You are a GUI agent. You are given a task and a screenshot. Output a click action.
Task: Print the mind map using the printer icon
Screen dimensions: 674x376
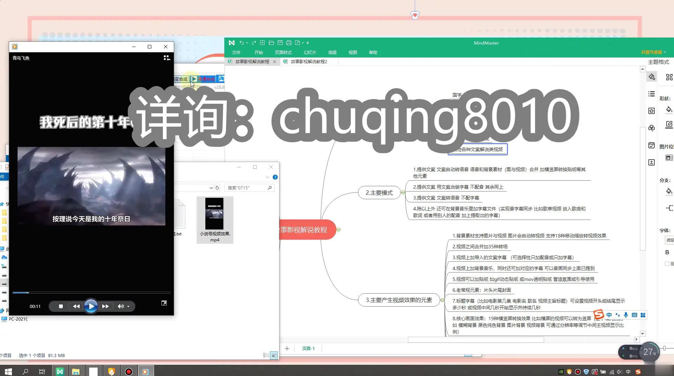[x=289, y=43]
